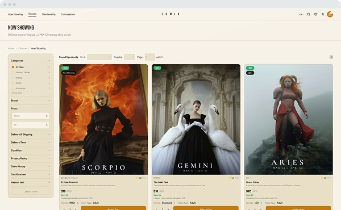This screenshot has height=210, width=341.
Task: Click the orange profile avatar icon
Action: tap(330, 14)
